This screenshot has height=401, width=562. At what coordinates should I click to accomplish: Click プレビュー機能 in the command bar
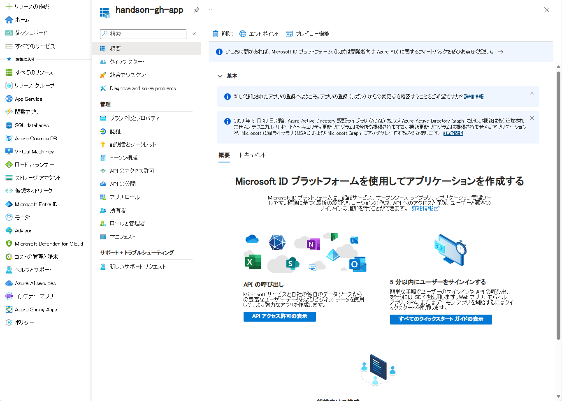[x=308, y=34]
